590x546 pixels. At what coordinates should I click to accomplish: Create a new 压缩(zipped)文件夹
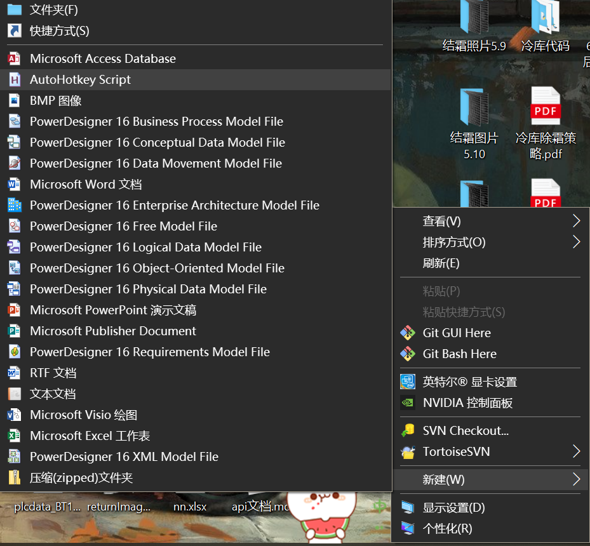coord(83,477)
